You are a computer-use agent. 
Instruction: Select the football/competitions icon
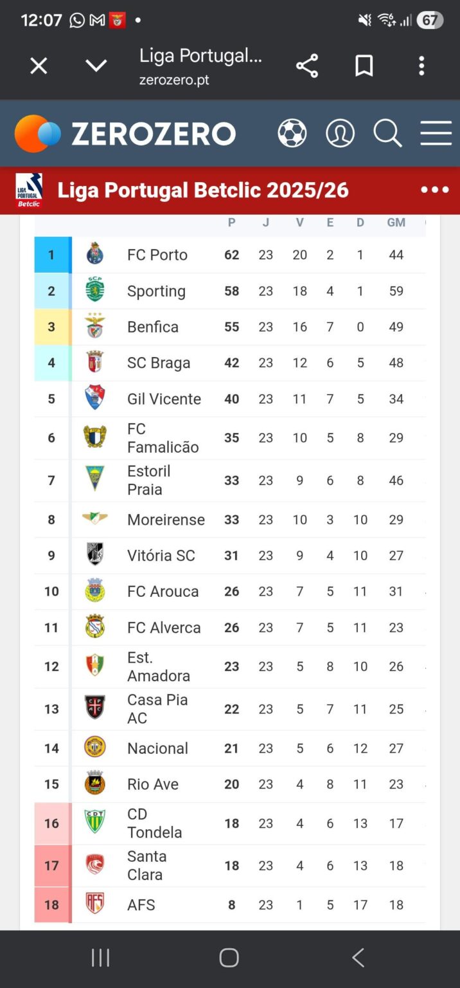tap(292, 133)
